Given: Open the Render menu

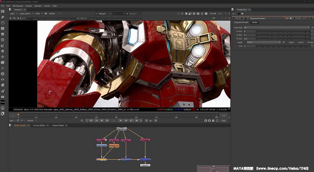Looking at the screenshot, I should click(x=38, y=6).
